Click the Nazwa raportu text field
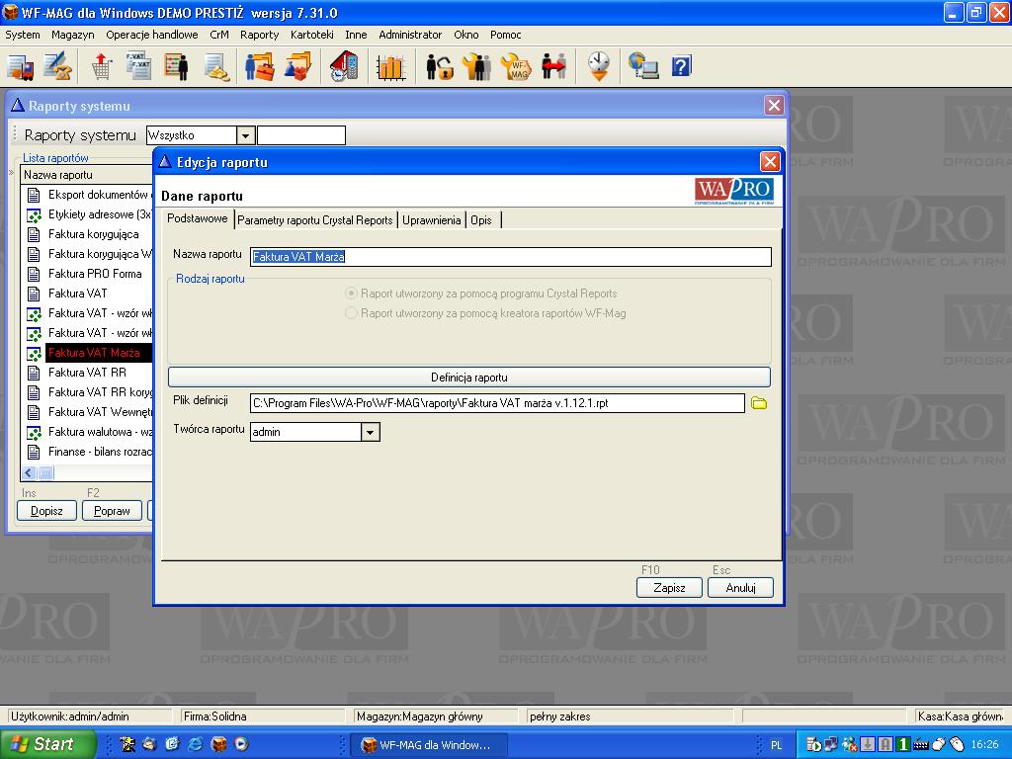This screenshot has width=1012, height=759. 510,257
